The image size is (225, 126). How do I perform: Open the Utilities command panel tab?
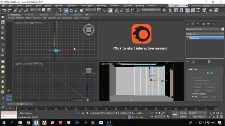click(x=214, y=24)
